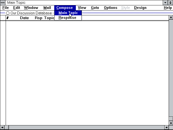Image resolution: width=173 pixels, height=130 pixels.
Task: Open the window control menu box
Action: [x=3, y=3]
